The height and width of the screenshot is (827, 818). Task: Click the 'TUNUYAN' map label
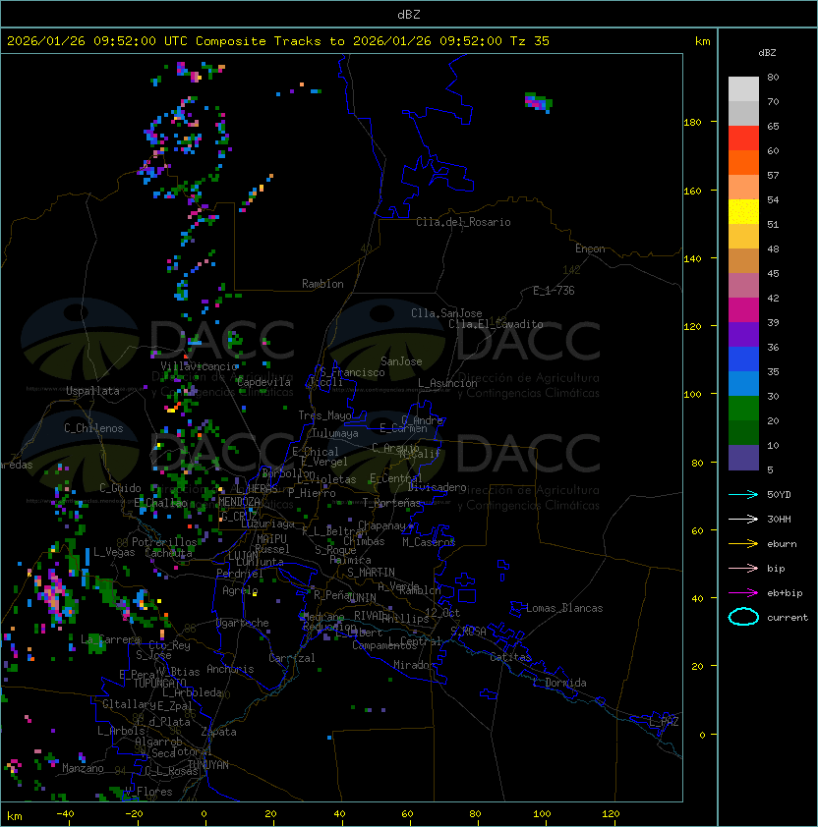pos(208,765)
